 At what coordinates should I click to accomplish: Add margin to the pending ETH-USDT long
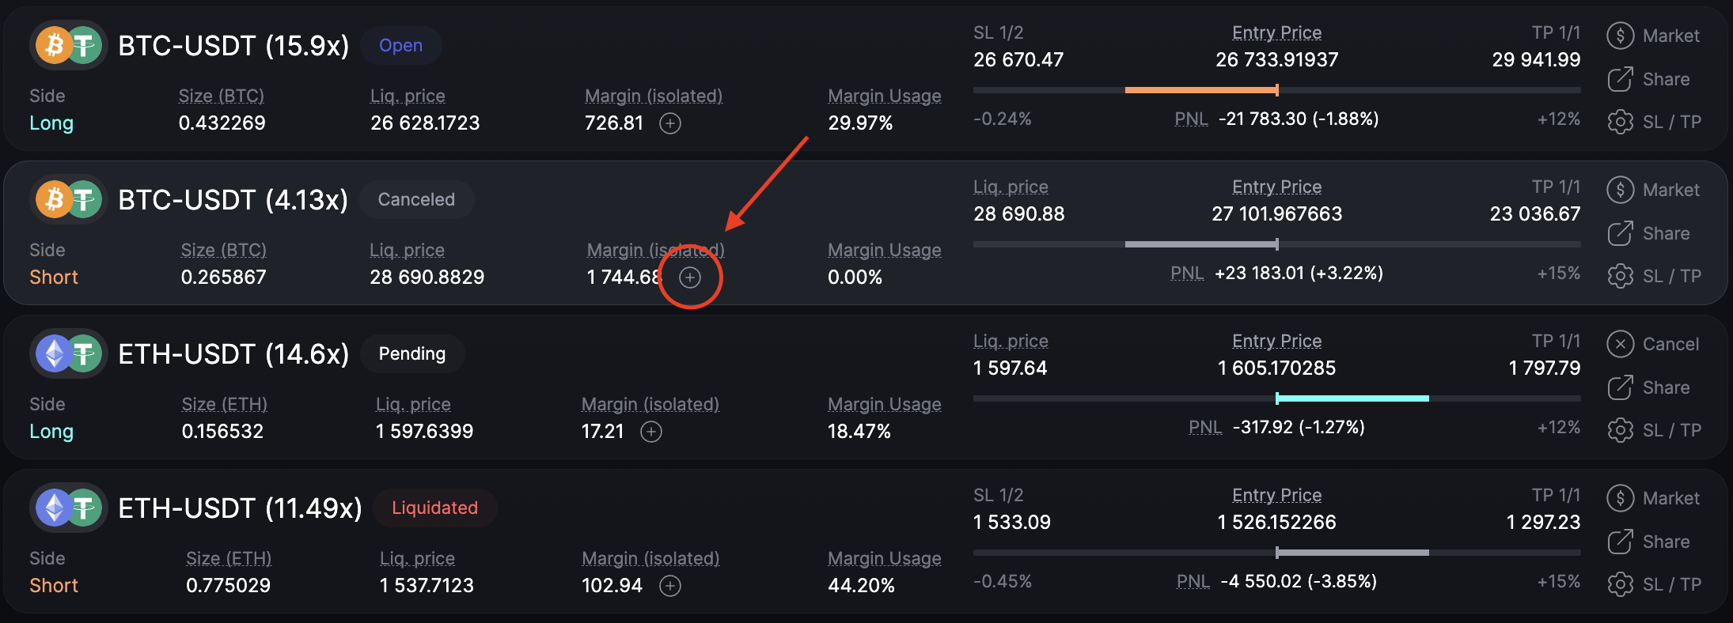(651, 432)
